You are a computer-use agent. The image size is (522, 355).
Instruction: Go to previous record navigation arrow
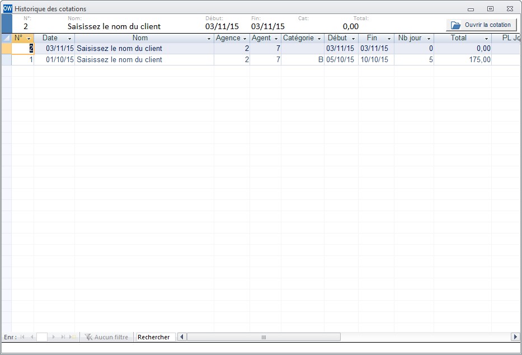(32, 337)
